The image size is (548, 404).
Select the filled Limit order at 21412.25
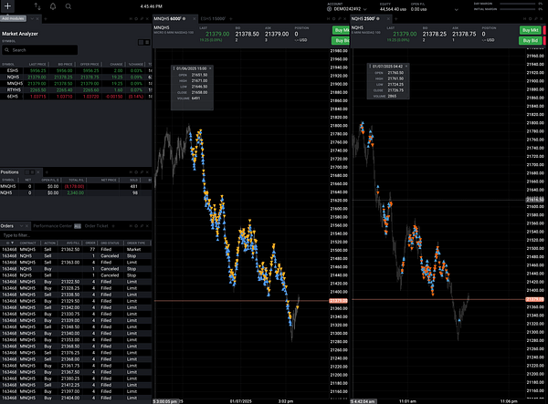(x=76, y=385)
